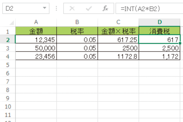183x122 pixels.
Task: Select row 5 header
Action: [x=8, y=65]
